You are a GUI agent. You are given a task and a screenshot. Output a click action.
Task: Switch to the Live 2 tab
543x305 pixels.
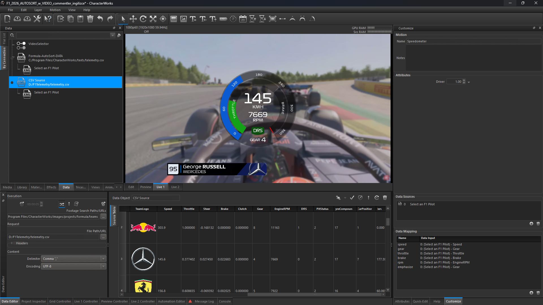click(x=175, y=187)
